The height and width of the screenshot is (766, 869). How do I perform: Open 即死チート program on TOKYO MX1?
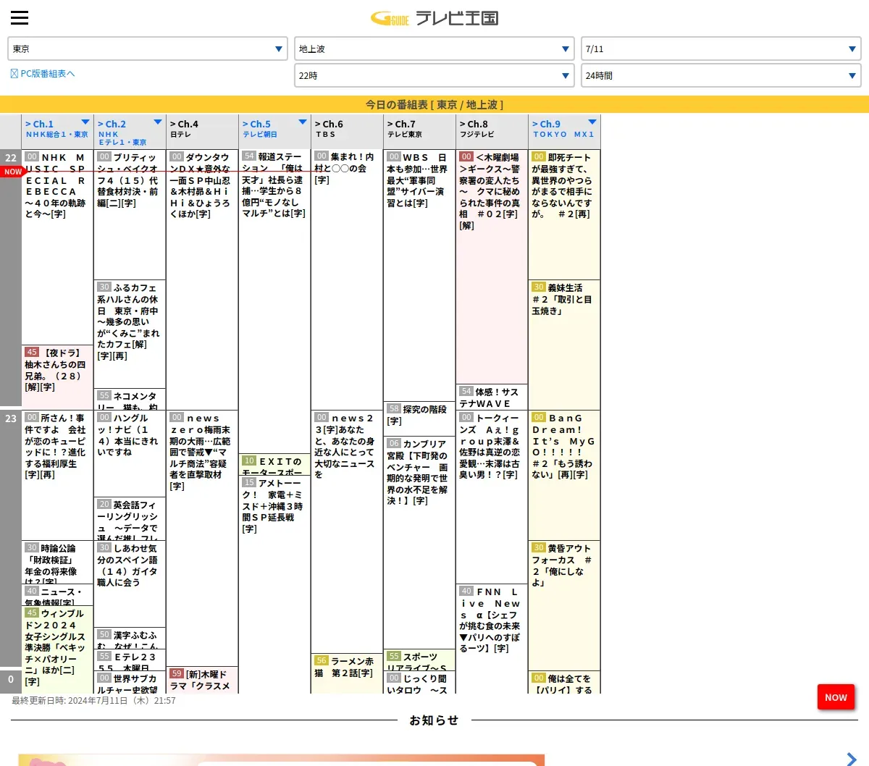point(564,214)
